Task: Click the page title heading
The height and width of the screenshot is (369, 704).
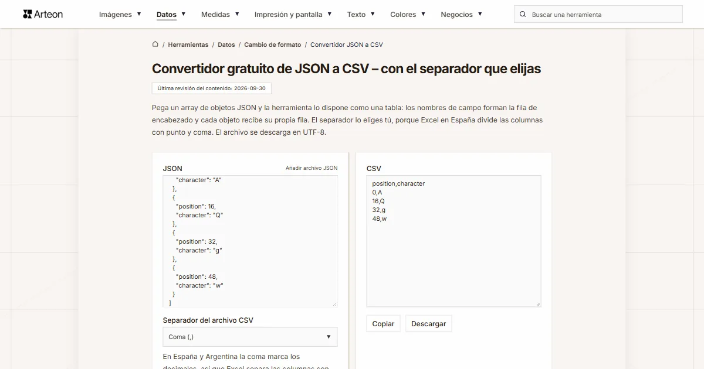Action: [x=346, y=69]
